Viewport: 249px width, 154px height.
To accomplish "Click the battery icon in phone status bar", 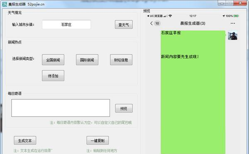I will point(236,16).
